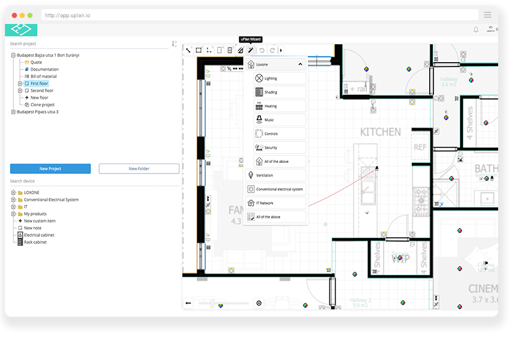The image size is (516, 337).
Task: Choose Shading in the wizard menu
Action: 280,92
